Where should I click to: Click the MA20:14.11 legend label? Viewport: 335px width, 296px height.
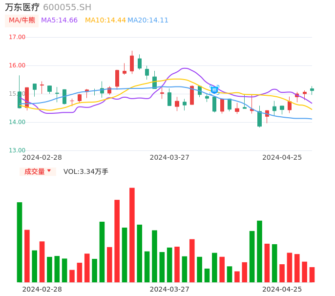pyautogui.click(x=148, y=21)
